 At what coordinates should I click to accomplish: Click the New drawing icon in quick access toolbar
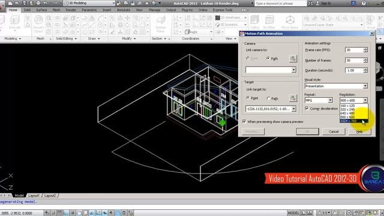[x=10, y=3]
